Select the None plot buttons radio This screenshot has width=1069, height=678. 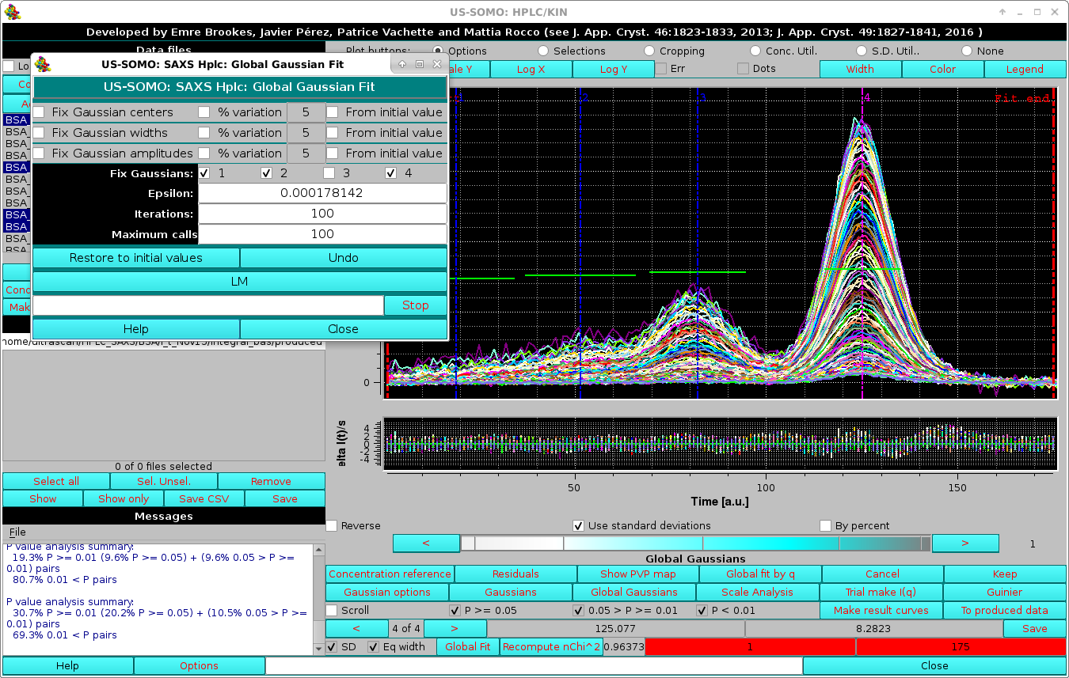point(968,51)
